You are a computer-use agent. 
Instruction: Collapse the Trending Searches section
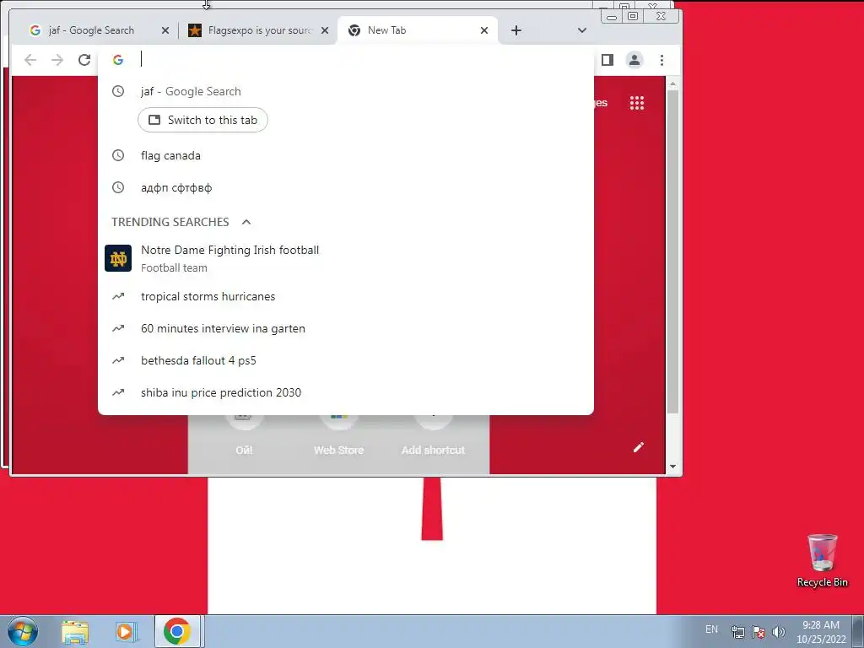[x=246, y=222]
